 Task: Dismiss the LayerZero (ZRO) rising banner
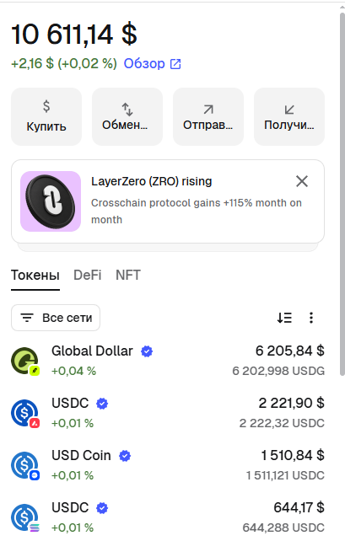pyautogui.click(x=302, y=181)
